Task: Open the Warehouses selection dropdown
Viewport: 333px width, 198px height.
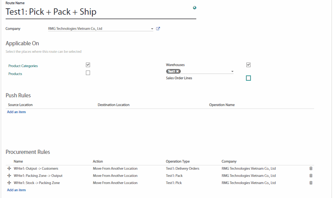Action: point(232,71)
